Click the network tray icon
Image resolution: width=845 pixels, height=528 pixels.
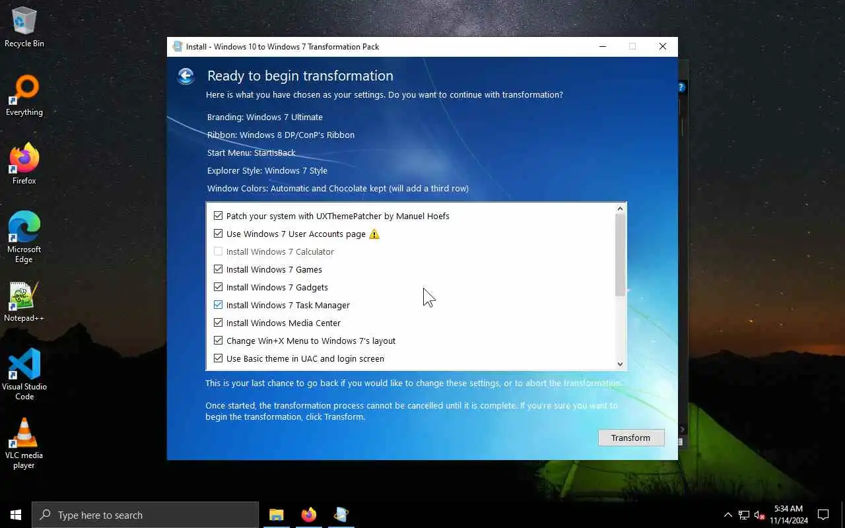[x=744, y=515]
